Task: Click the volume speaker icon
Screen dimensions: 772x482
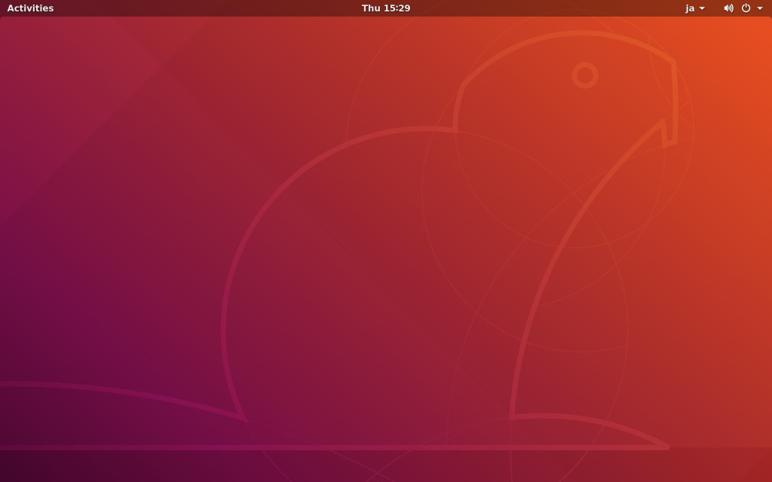Action: (728, 8)
